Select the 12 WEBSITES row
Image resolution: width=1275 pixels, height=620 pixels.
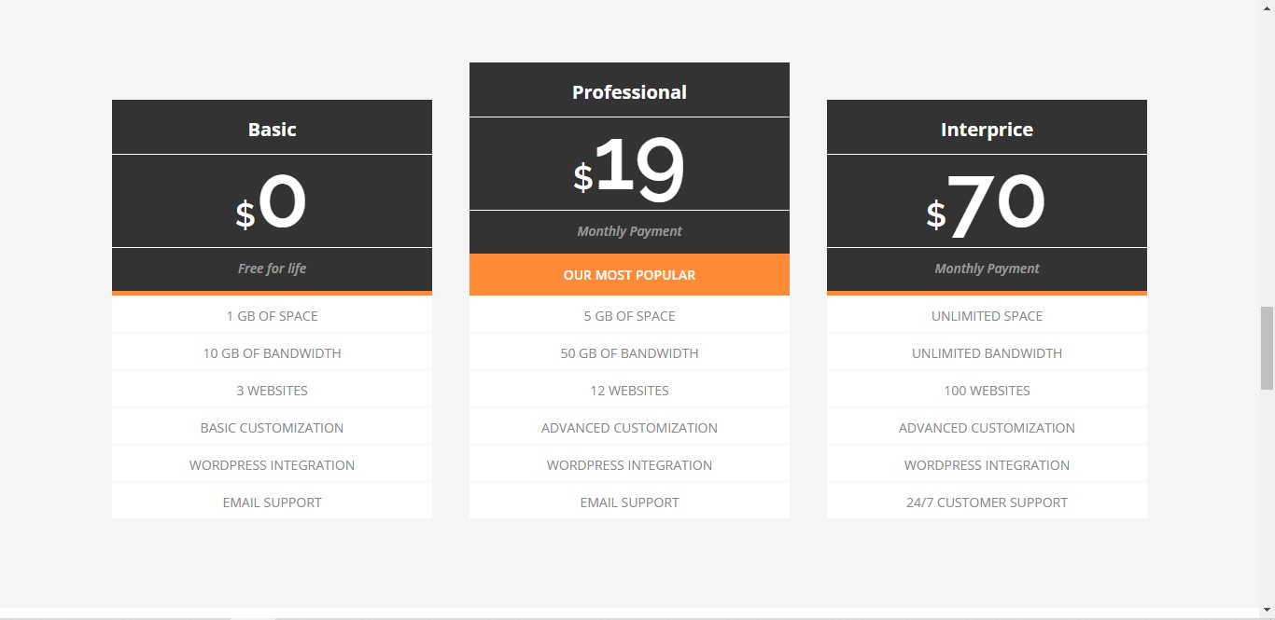(x=629, y=390)
